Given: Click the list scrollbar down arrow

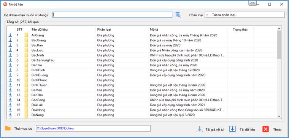Looking at the screenshot, I should [279, 116].
